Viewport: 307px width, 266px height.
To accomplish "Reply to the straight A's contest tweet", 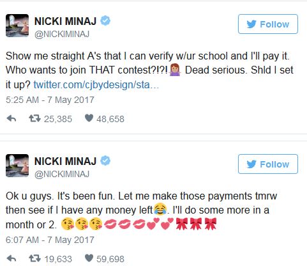I will [11, 118].
